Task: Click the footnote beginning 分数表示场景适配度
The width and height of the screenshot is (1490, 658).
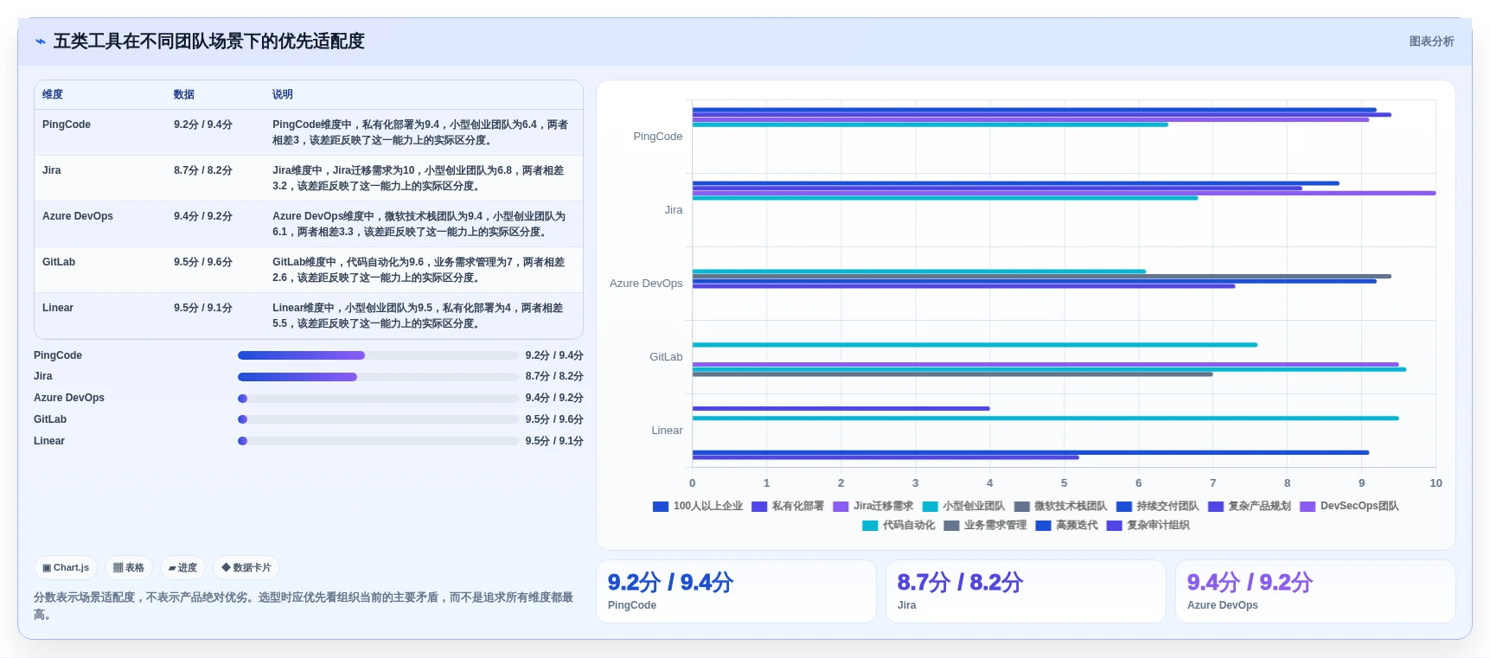Action: pyautogui.click(x=304, y=606)
